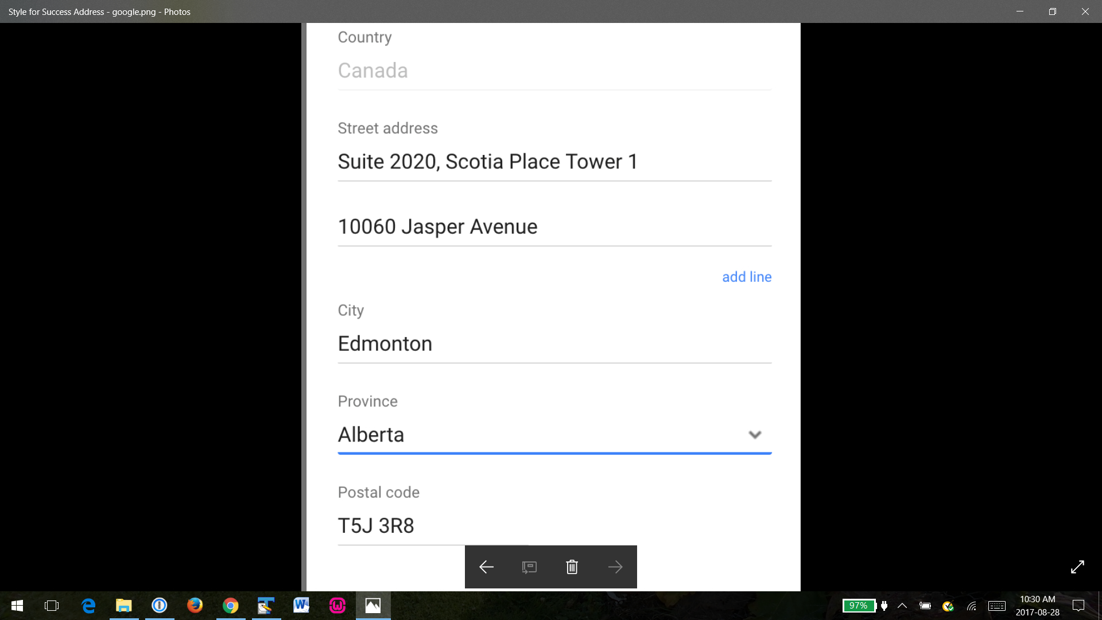Click the Task View icon
1102x620 pixels.
(x=52, y=606)
